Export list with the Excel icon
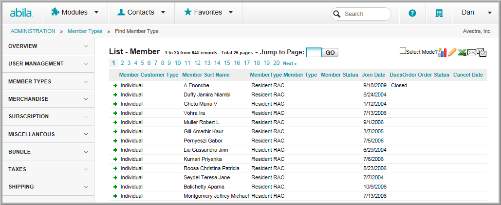This screenshot has height=205, width=501. (x=462, y=52)
